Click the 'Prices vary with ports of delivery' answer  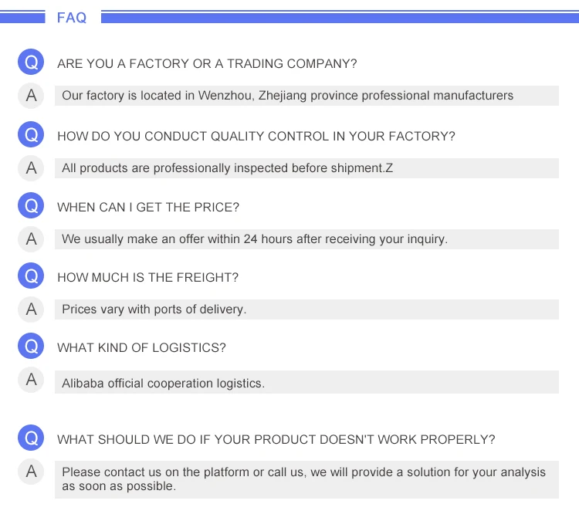154,309
